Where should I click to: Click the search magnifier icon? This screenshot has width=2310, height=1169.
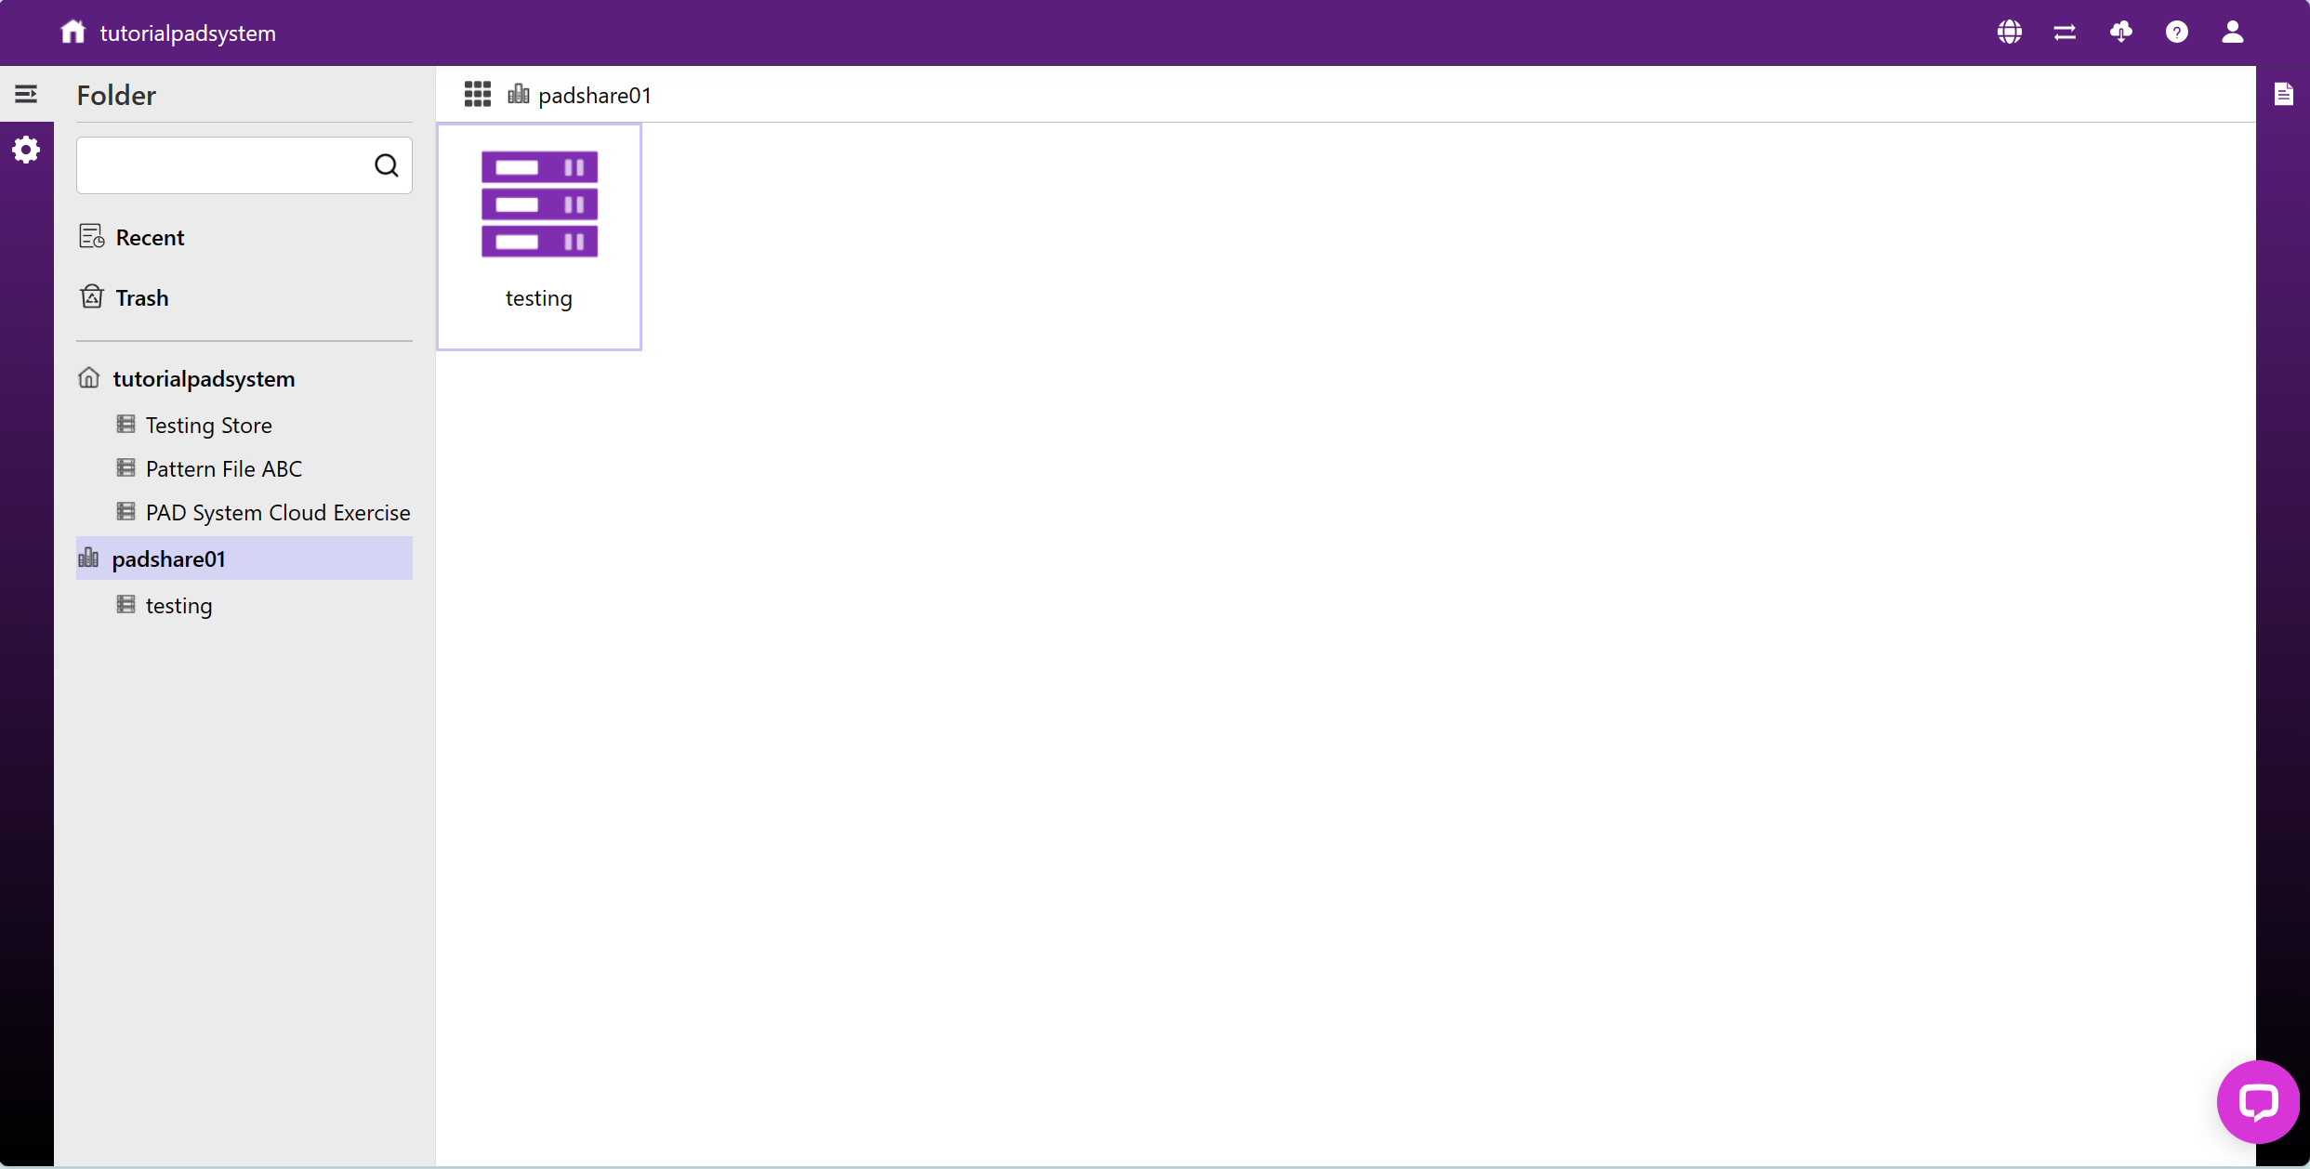(x=386, y=165)
